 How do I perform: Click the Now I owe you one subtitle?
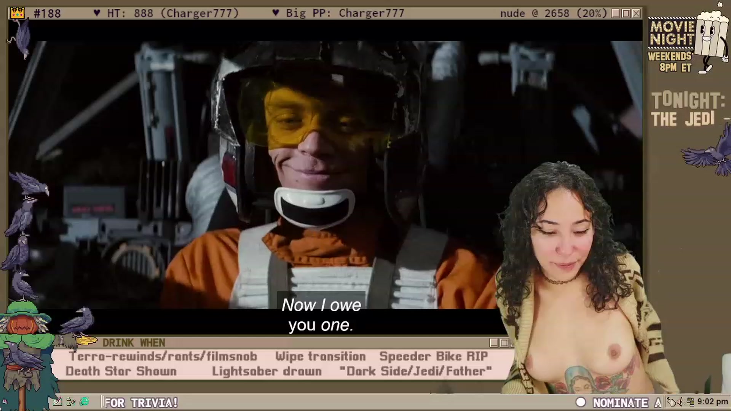321,315
